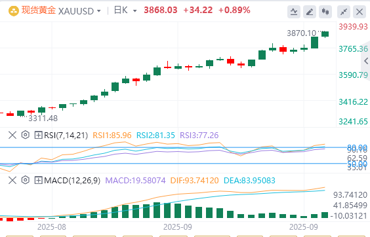This screenshot has width=370, height=237.
Task: Remove the MACD indicator panel
Action: click(12, 181)
